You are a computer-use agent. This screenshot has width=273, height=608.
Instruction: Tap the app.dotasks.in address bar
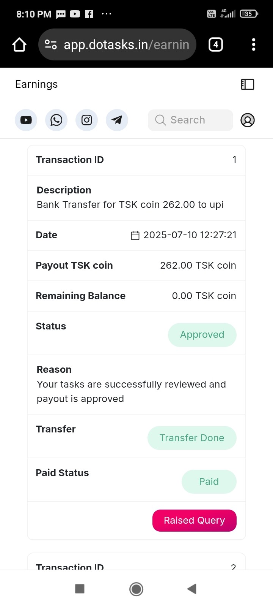126,45
